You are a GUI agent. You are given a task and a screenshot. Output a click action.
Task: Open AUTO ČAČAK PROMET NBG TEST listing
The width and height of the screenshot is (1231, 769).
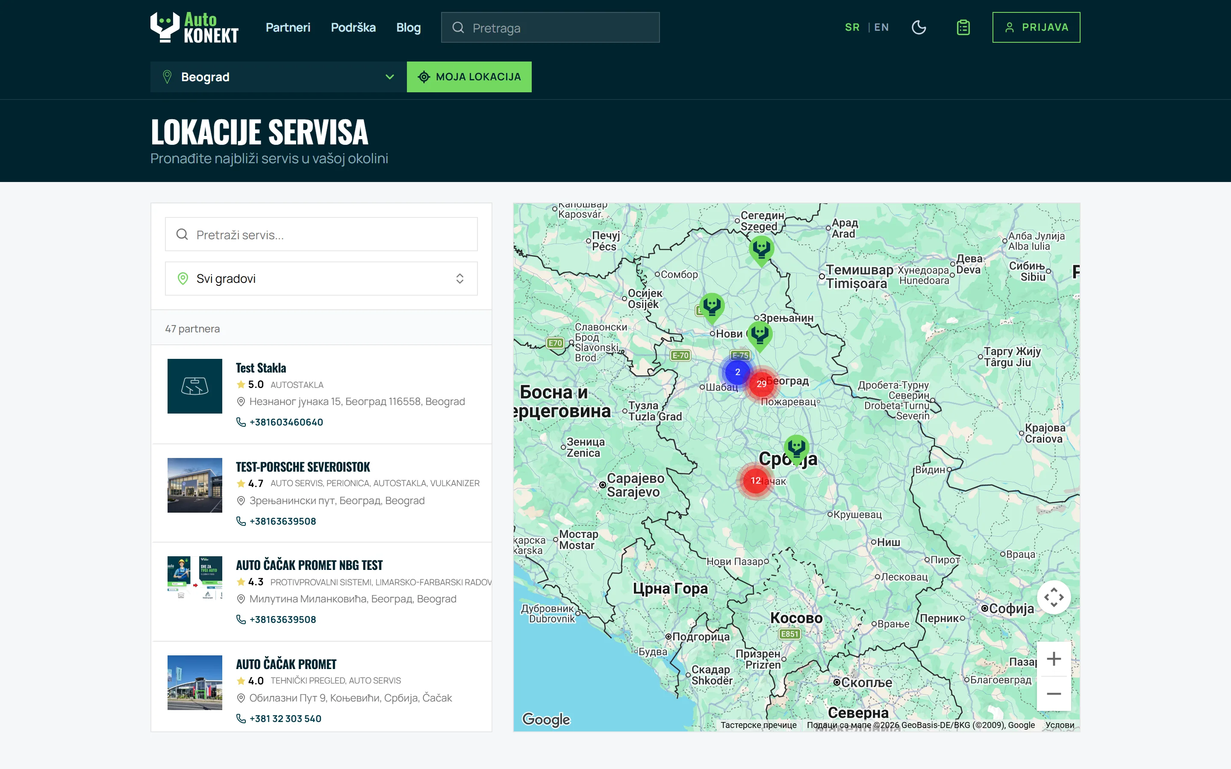point(309,565)
